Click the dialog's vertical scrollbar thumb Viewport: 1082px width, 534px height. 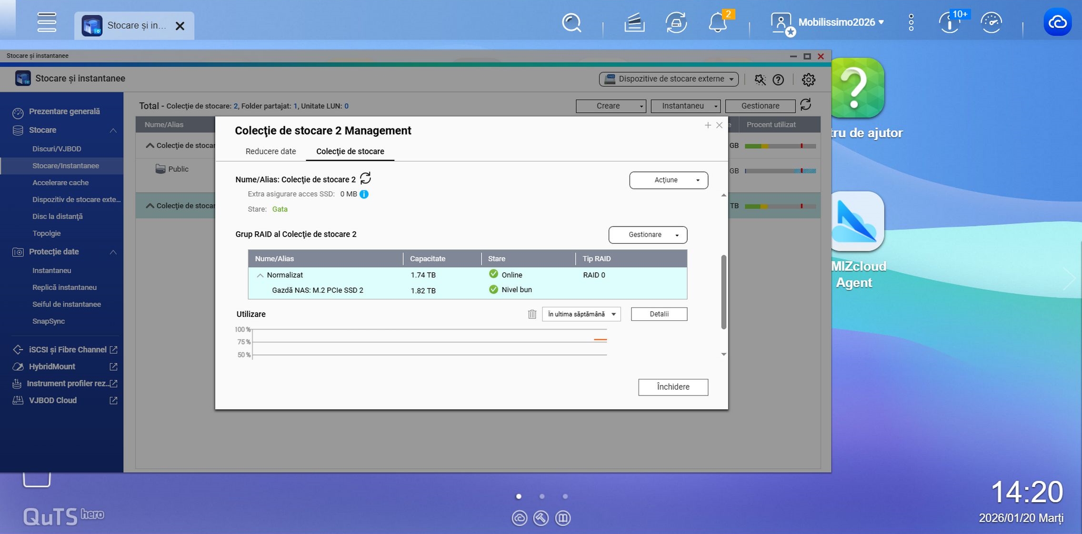tap(723, 291)
